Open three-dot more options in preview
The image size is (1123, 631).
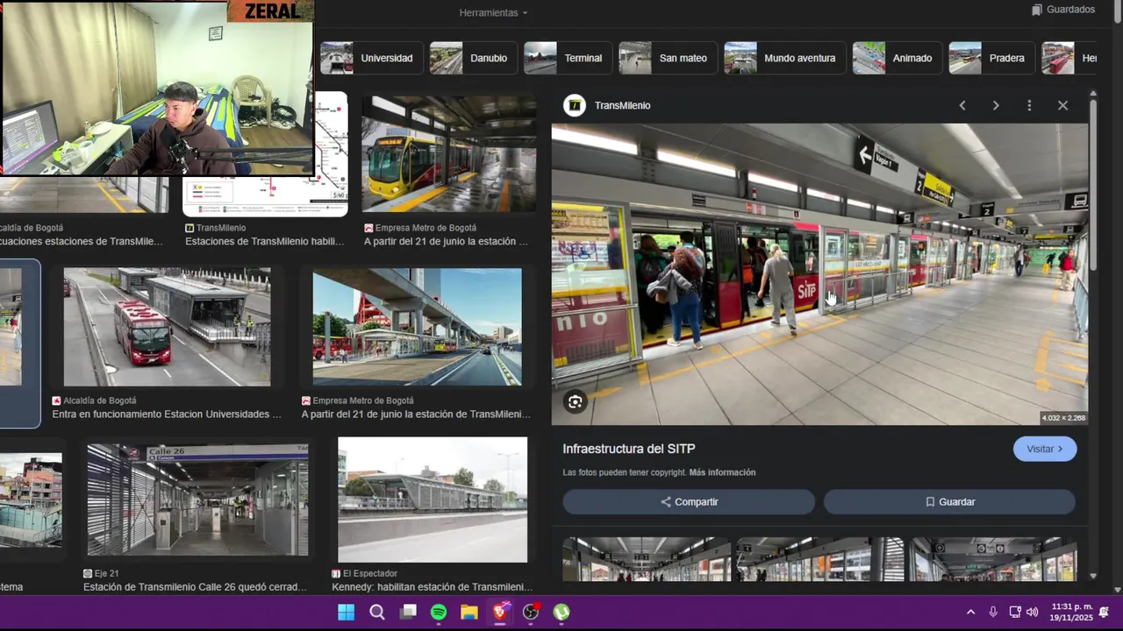(1029, 105)
